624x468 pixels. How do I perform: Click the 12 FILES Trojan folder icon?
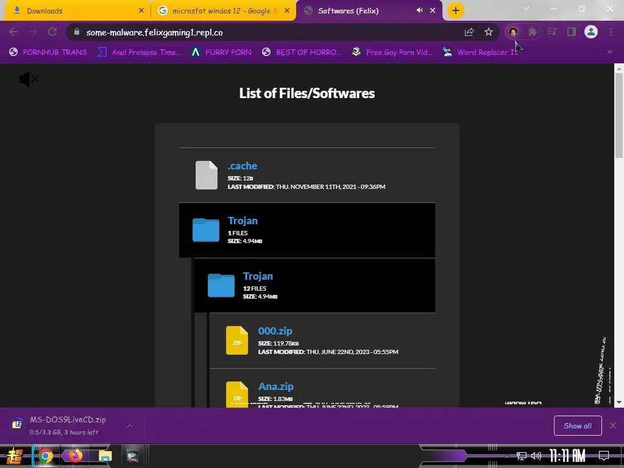pyautogui.click(x=221, y=285)
